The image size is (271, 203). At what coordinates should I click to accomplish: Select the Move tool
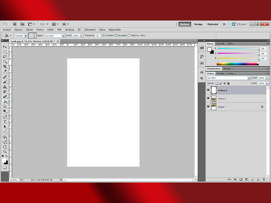(x=5, y=47)
